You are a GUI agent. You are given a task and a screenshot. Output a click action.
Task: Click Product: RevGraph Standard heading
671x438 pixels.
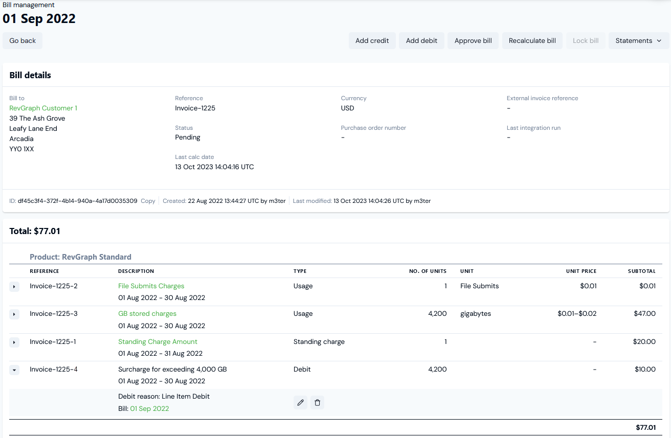(x=80, y=257)
